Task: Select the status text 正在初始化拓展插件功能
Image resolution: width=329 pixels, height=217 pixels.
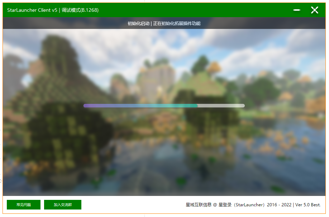Action: [177, 24]
